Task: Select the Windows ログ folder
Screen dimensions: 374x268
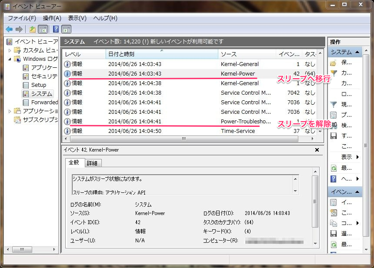Action: click(36, 59)
